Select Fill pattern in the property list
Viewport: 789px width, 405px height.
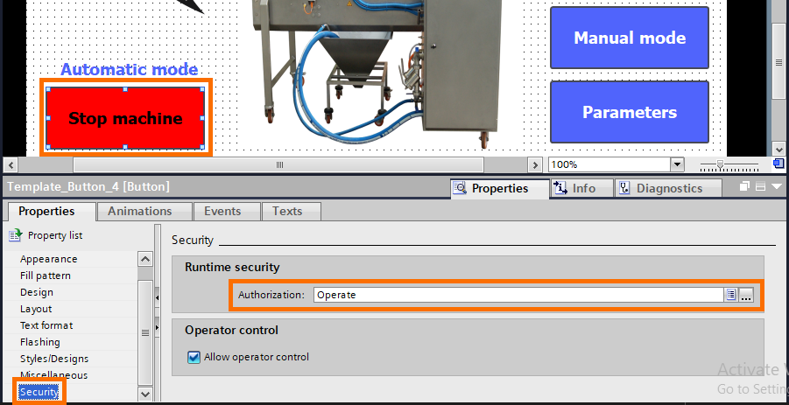click(x=46, y=276)
